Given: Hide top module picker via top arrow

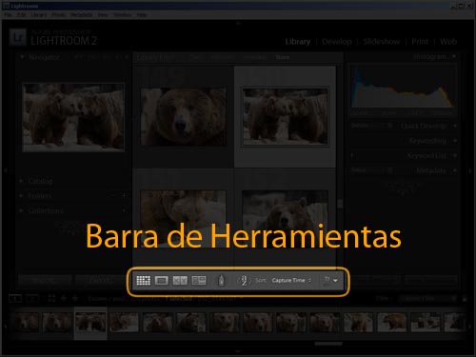Looking at the screenshot, I should pos(238,23).
